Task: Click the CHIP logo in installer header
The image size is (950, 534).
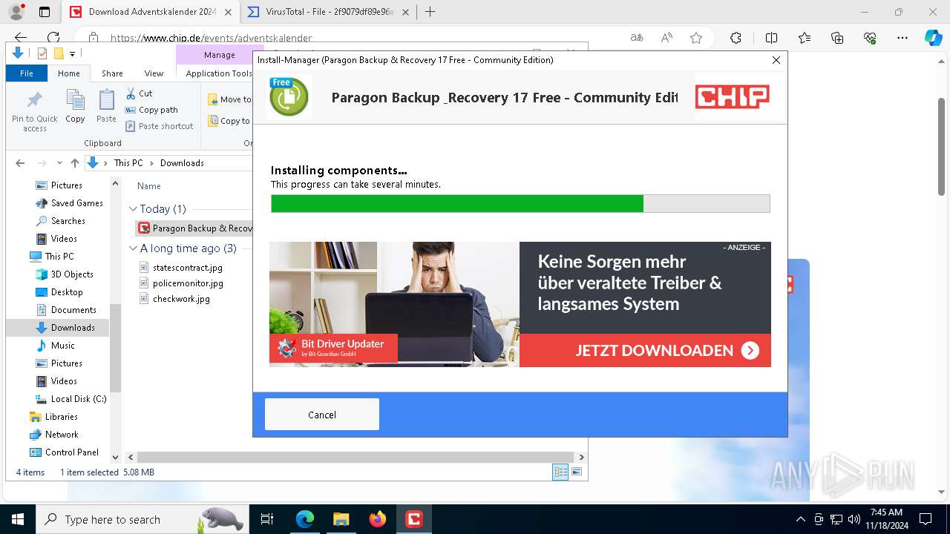Action: pyautogui.click(x=732, y=96)
